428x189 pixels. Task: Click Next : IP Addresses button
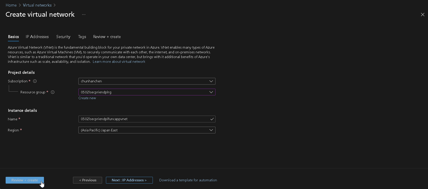tap(129, 180)
